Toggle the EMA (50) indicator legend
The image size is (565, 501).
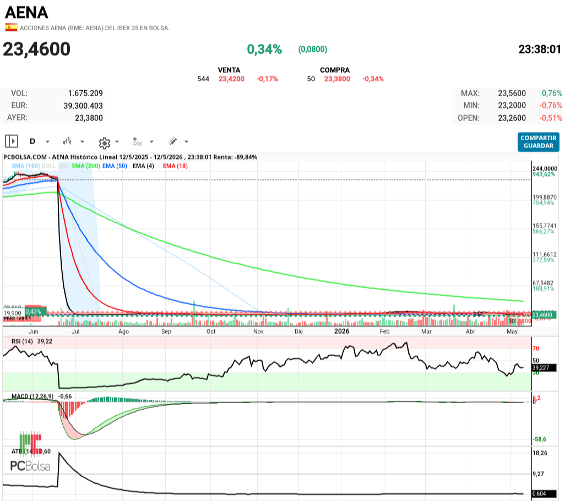tap(115, 166)
